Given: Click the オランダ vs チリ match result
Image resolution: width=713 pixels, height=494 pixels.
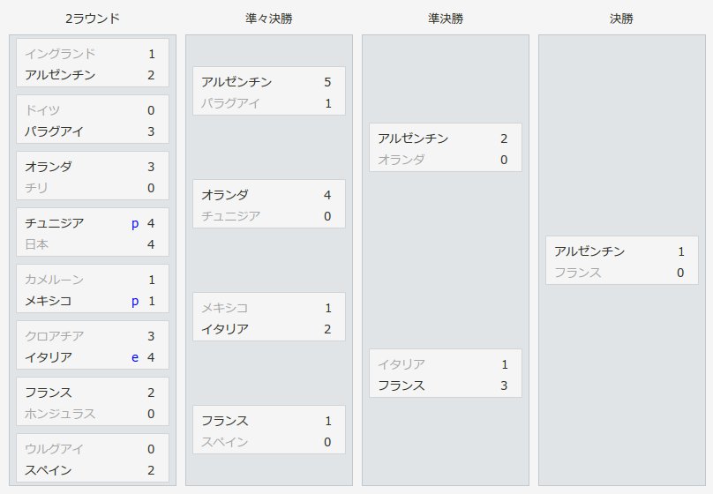Looking at the screenshot, I should pos(93,176).
